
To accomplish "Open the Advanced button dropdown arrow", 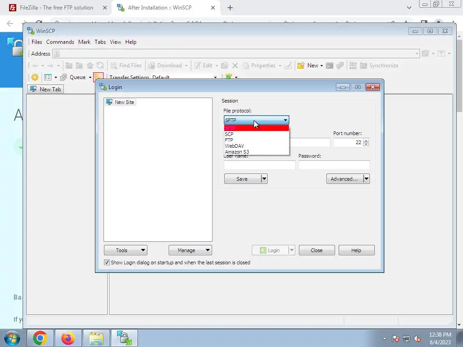I will click(x=366, y=179).
